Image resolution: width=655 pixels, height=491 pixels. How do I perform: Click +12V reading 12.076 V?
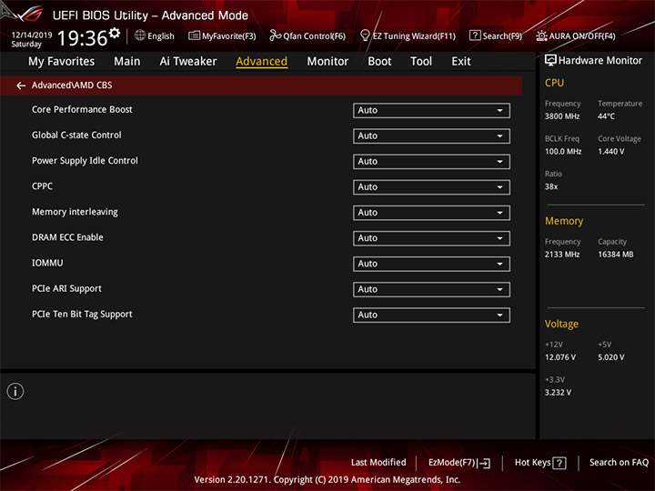click(560, 357)
